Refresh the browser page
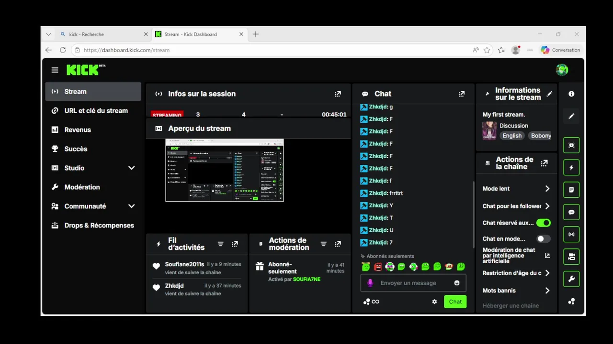 pos(63,50)
